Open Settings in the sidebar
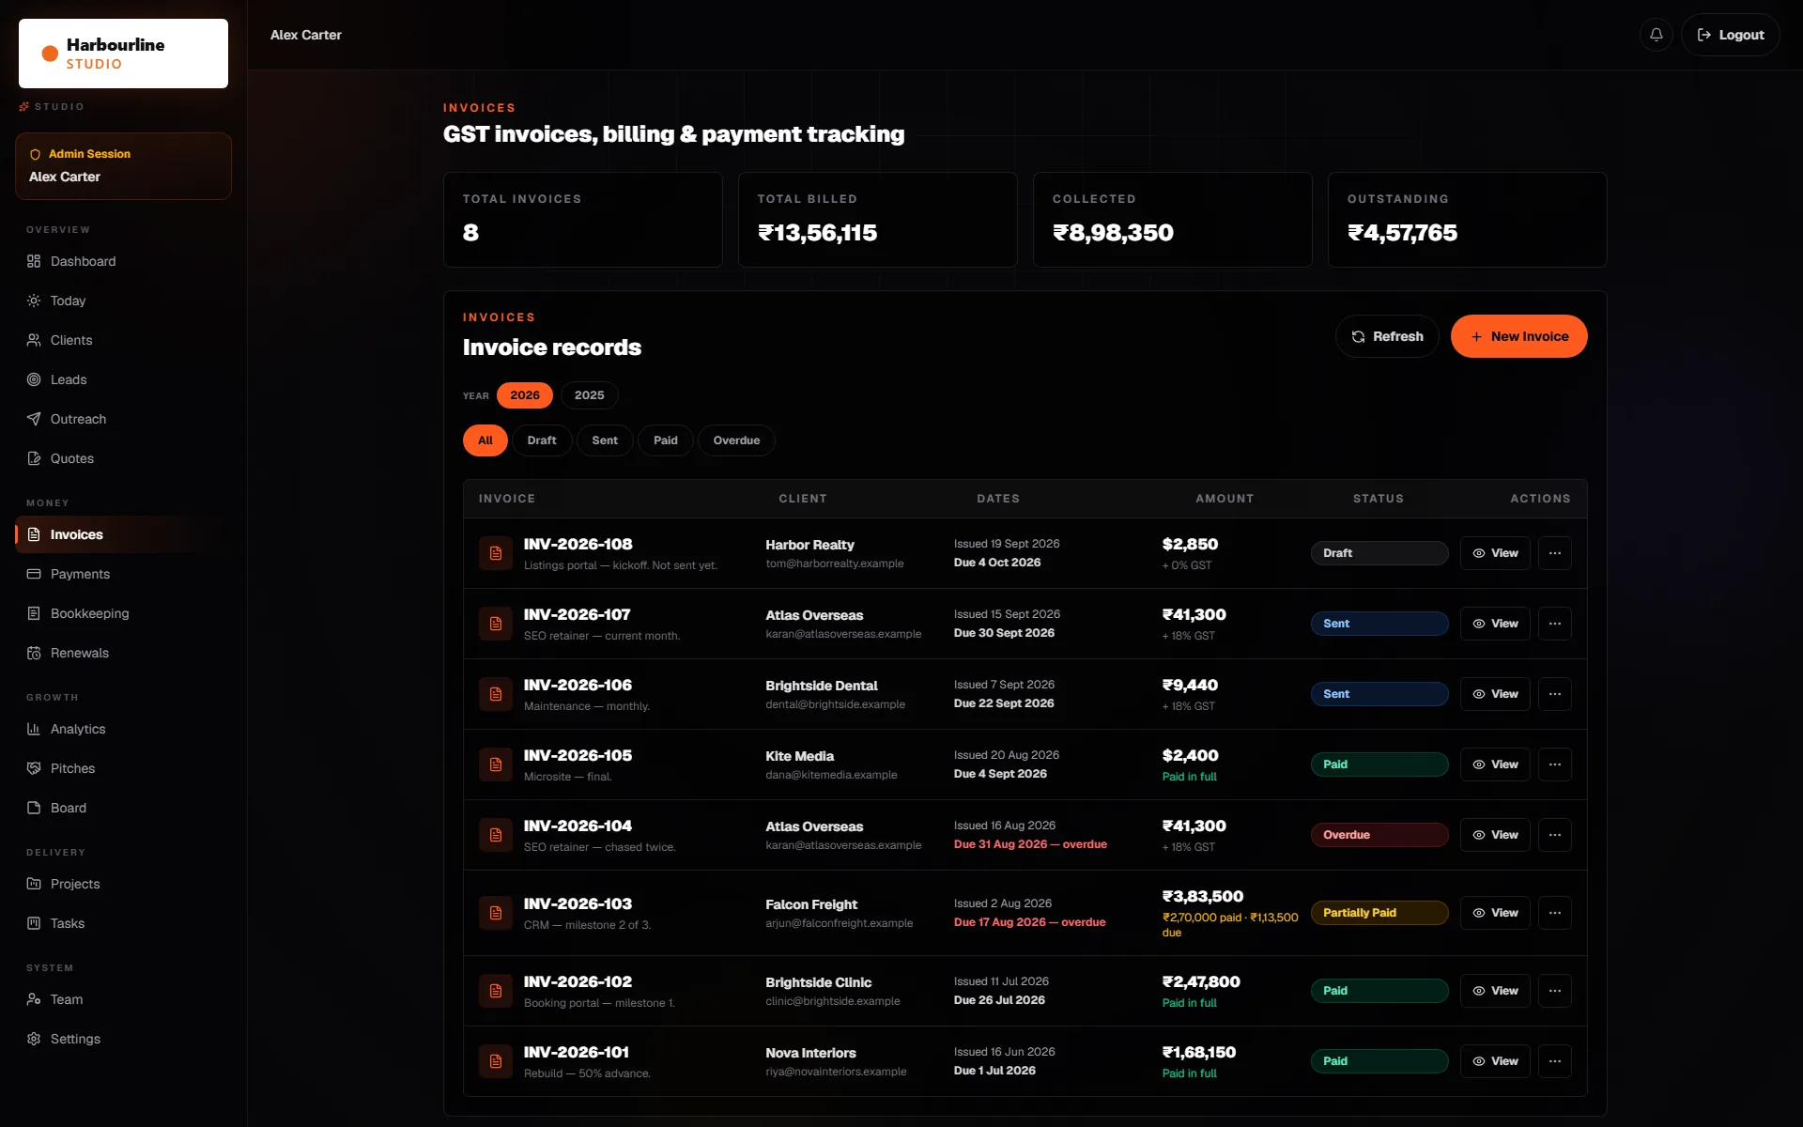The image size is (1803, 1127). click(123, 1039)
